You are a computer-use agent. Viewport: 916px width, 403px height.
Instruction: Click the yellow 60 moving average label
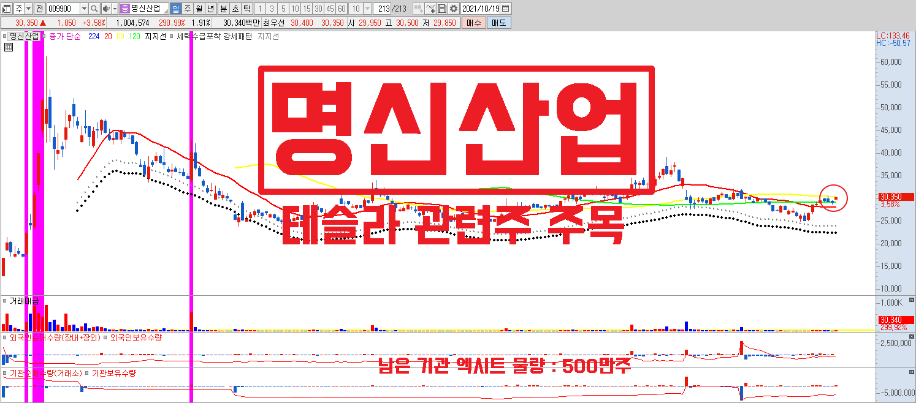click(120, 36)
